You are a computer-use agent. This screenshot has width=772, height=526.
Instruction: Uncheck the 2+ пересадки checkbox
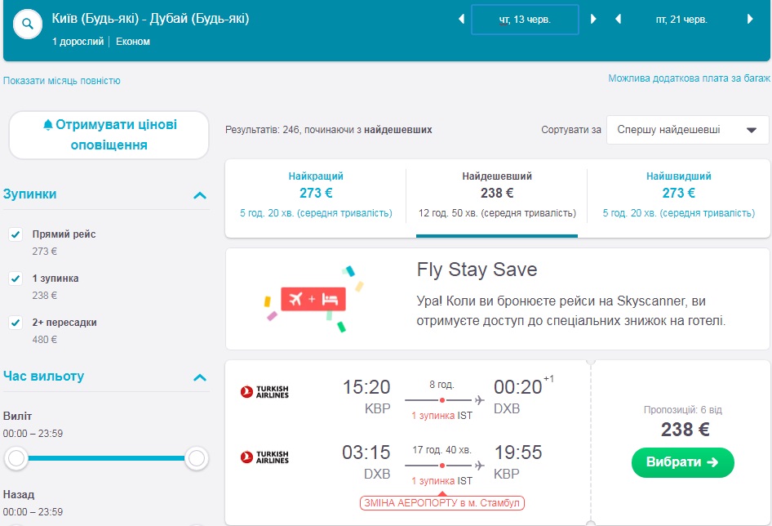[16, 323]
